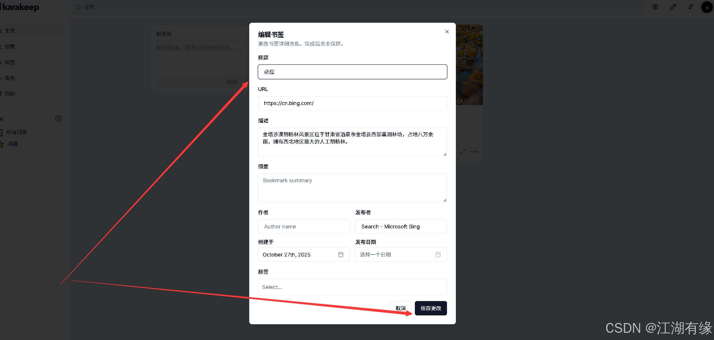Image resolution: width=714 pixels, height=340 pixels.
Task: Click the edit pencil icon in the top bar
Action: pyautogui.click(x=673, y=7)
